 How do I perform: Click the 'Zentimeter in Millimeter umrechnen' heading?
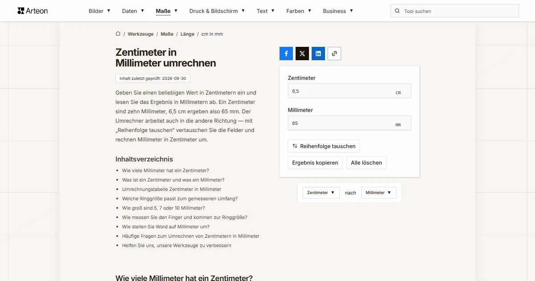tap(166, 58)
